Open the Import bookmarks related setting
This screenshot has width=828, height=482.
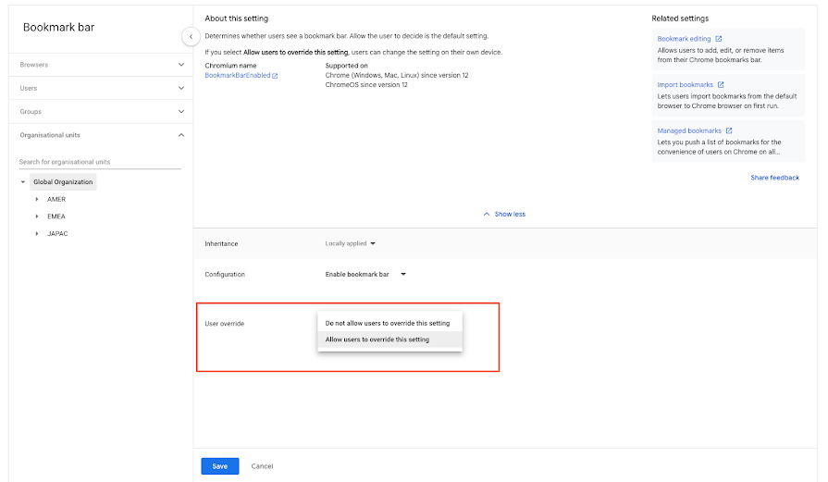pyautogui.click(x=685, y=84)
